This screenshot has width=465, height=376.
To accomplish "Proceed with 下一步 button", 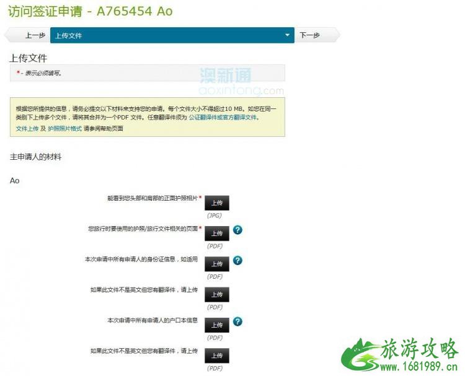I will [310, 35].
